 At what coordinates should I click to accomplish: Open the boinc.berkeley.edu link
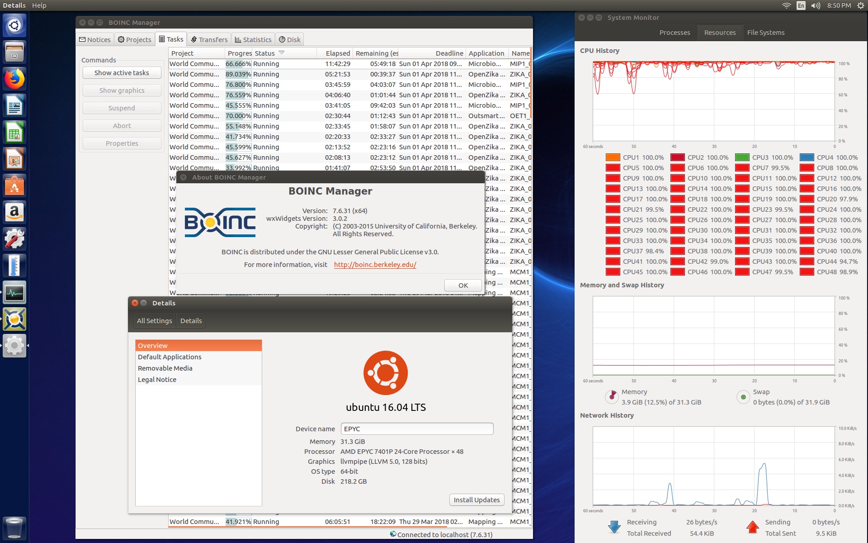[x=375, y=265]
